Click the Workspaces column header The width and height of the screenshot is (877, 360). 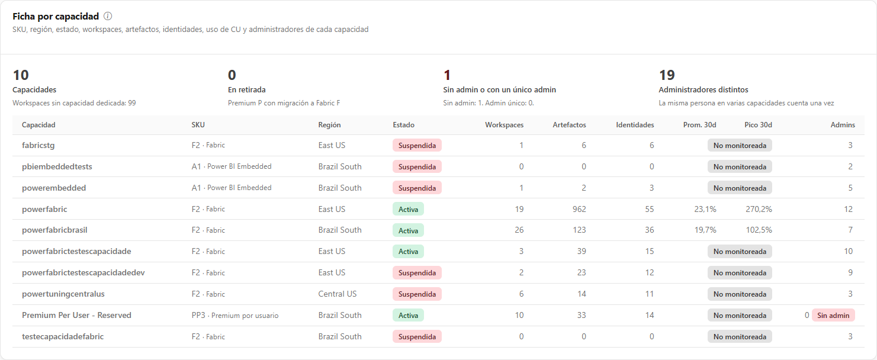point(504,125)
